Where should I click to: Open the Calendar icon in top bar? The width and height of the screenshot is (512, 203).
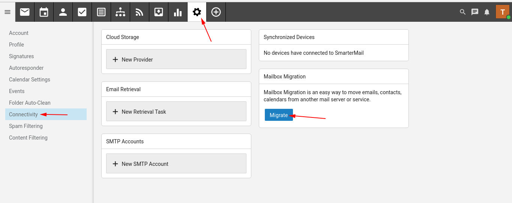(44, 12)
